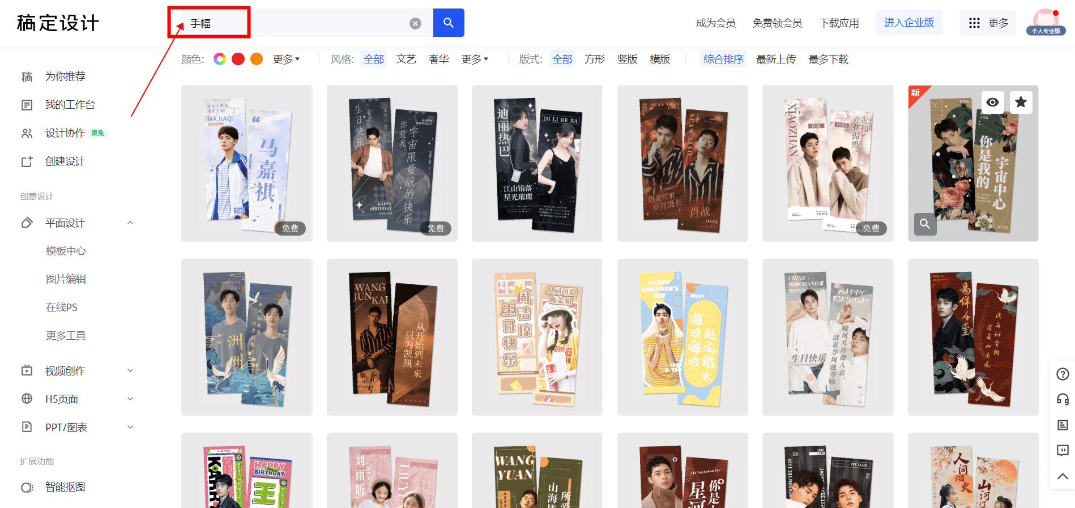Select 方形 layout filter

pos(595,59)
